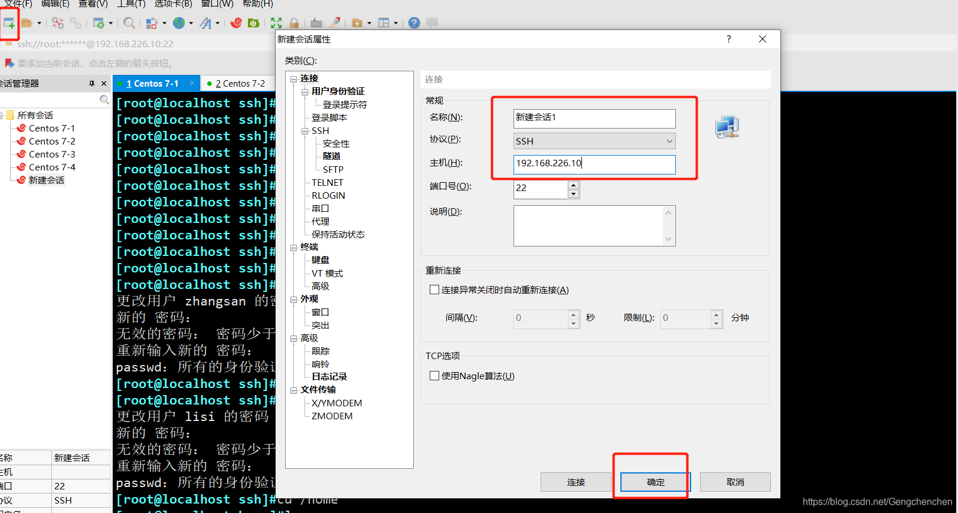Select TELNET in the category tree

tap(328, 183)
